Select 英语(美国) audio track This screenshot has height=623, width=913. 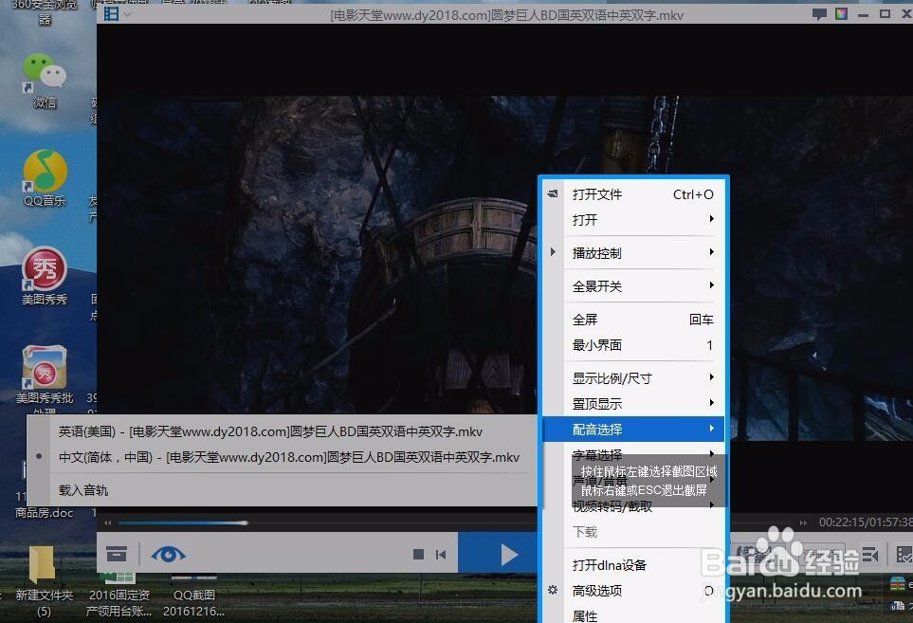[x=283, y=431]
